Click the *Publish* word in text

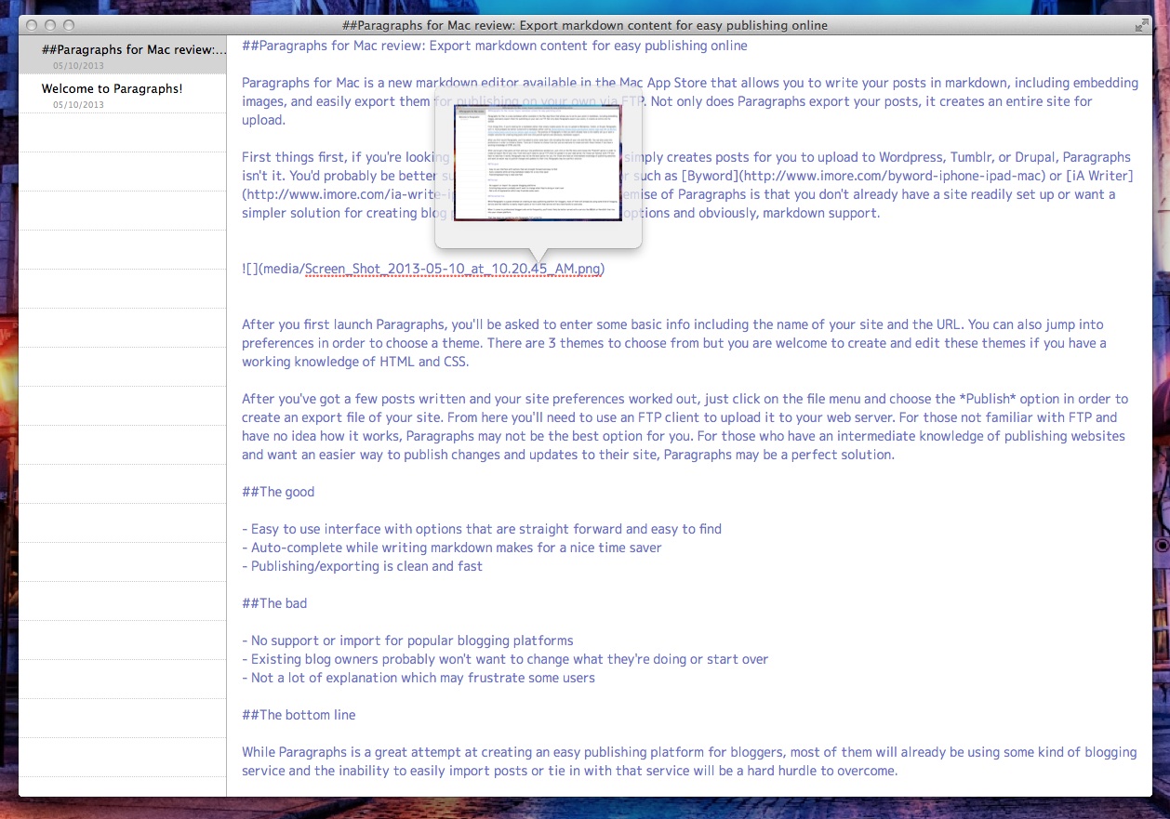tap(989, 399)
